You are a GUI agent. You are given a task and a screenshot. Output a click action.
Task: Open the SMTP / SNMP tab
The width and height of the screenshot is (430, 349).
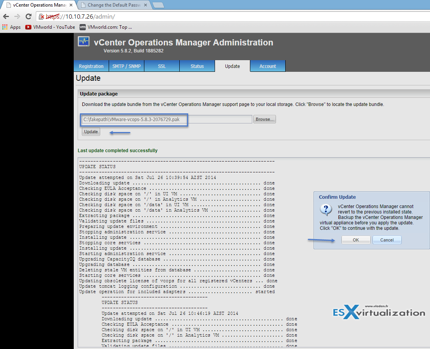(127, 66)
